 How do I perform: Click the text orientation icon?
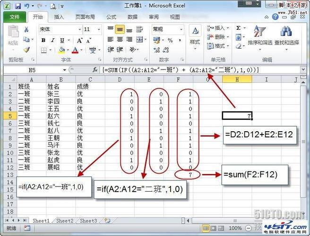tap(133, 50)
